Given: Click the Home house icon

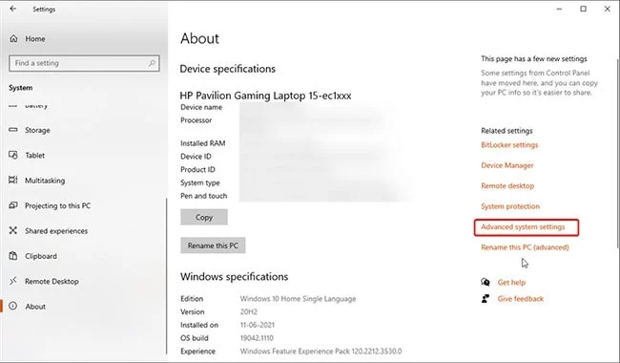Looking at the screenshot, I should click(x=13, y=38).
